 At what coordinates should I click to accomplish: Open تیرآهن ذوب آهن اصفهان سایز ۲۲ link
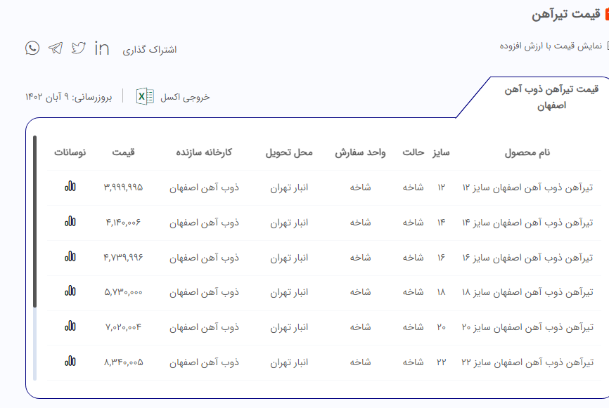527,362
